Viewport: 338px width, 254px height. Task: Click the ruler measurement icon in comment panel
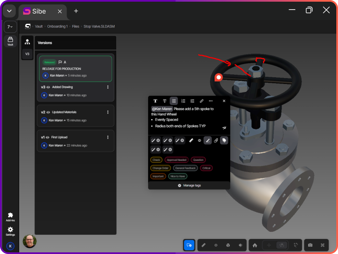(x=191, y=140)
